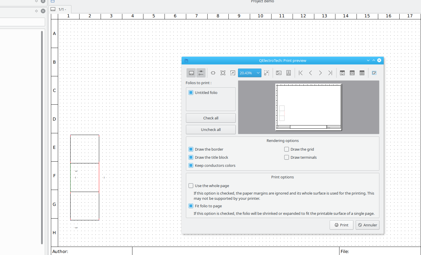Toggle the folios list panel button
421x255 pixels.
[x=191, y=73]
